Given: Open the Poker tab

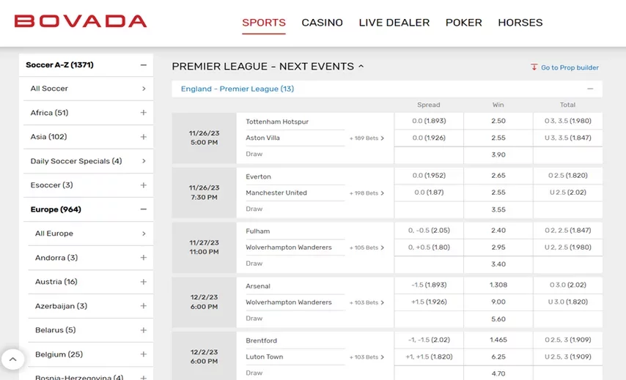Looking at the screenshot, I should click(x=463, y=23).
